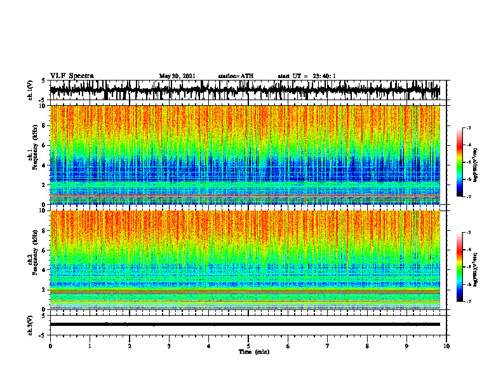The width and height of the screenshot is (503, 388).
Task: Click the "-5" tick on ch.3(V) axis
Action: pyautogui.click(x=43, y=335)
